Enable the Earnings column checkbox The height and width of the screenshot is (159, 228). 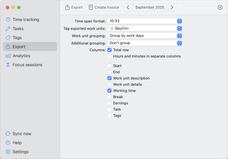pyautogui.click(x=109, y=103)
